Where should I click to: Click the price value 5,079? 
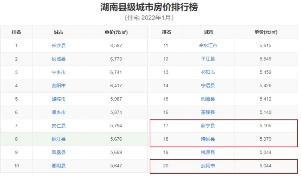266,139
